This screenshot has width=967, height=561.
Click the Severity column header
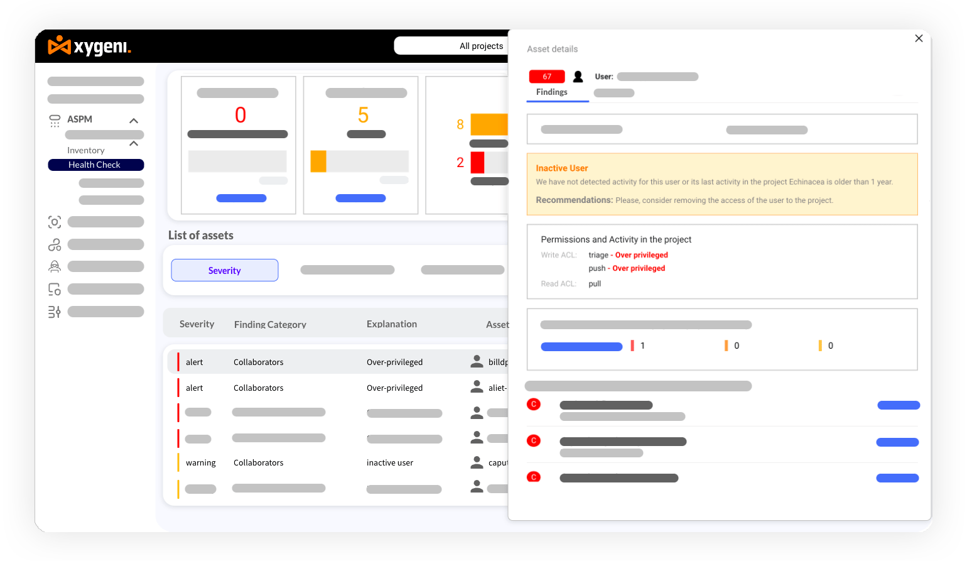click(x=197, y=324)
